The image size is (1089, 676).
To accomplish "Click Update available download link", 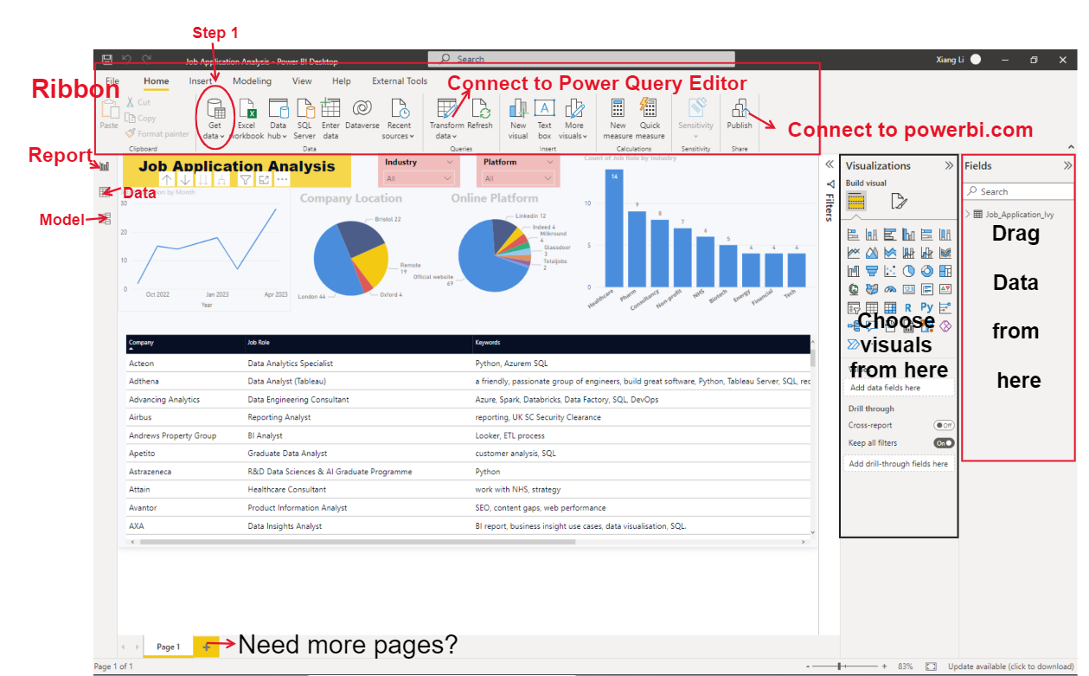I will click(x=1010, y=666).
